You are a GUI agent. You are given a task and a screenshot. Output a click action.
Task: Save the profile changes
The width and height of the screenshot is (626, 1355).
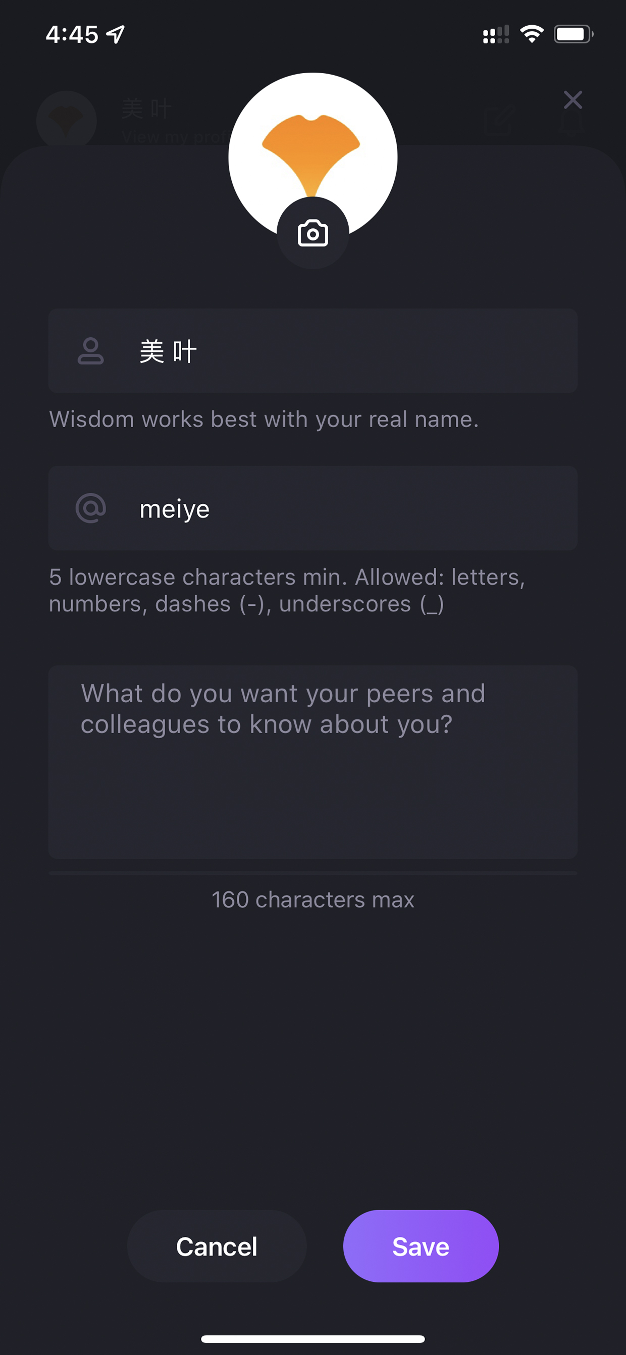point(421,1246)
